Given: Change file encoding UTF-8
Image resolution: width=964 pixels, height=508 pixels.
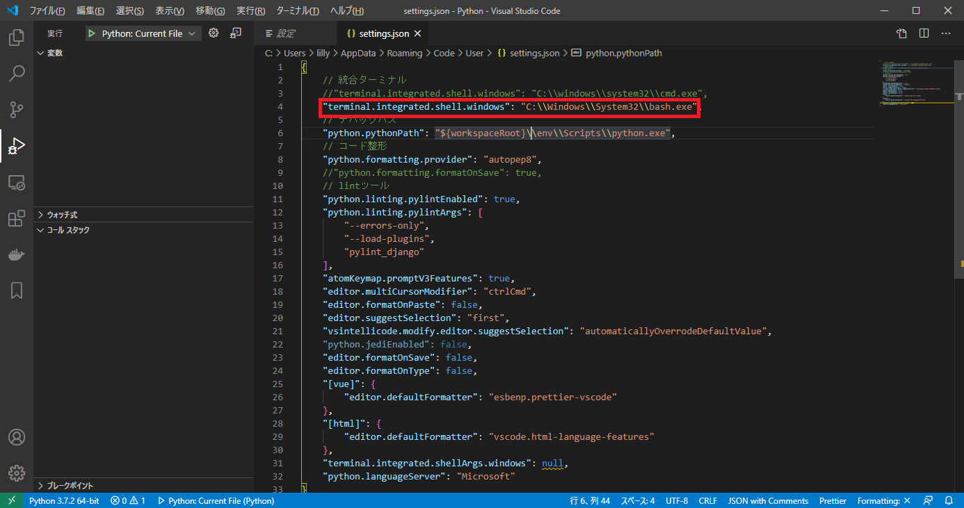Looking at the screenshot, I should (677, 500).
